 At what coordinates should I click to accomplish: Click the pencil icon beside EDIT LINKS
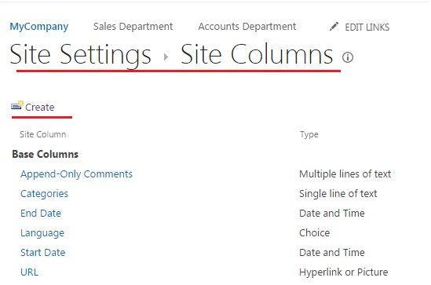334,27
